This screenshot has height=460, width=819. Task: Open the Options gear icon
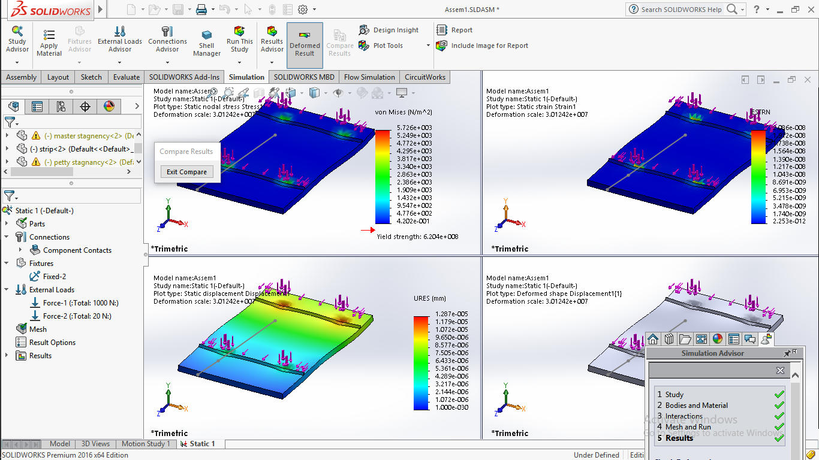(x=303, y=10)
